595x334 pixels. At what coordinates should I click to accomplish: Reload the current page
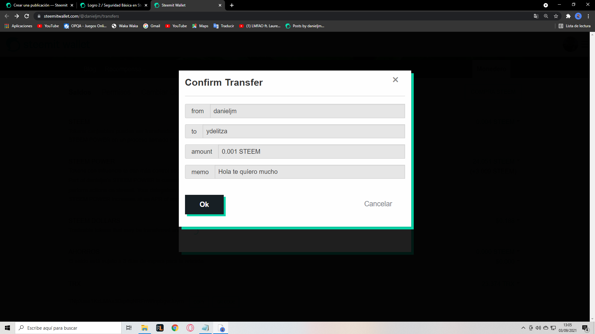coord(27,16)
